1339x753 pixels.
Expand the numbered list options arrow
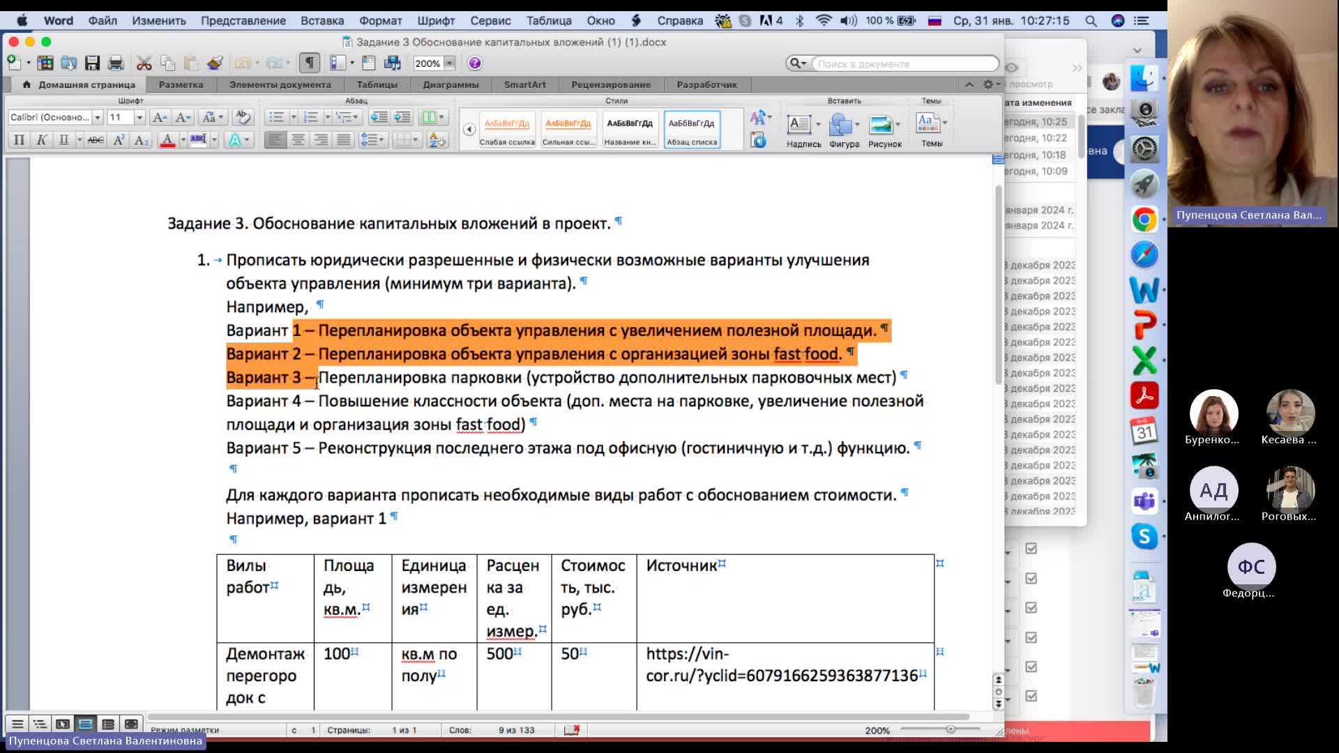coord(328,117)
